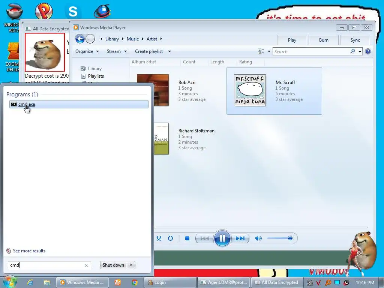Open the Burn tab
This screenshot has width=384, height=288.
coord(324,40)
